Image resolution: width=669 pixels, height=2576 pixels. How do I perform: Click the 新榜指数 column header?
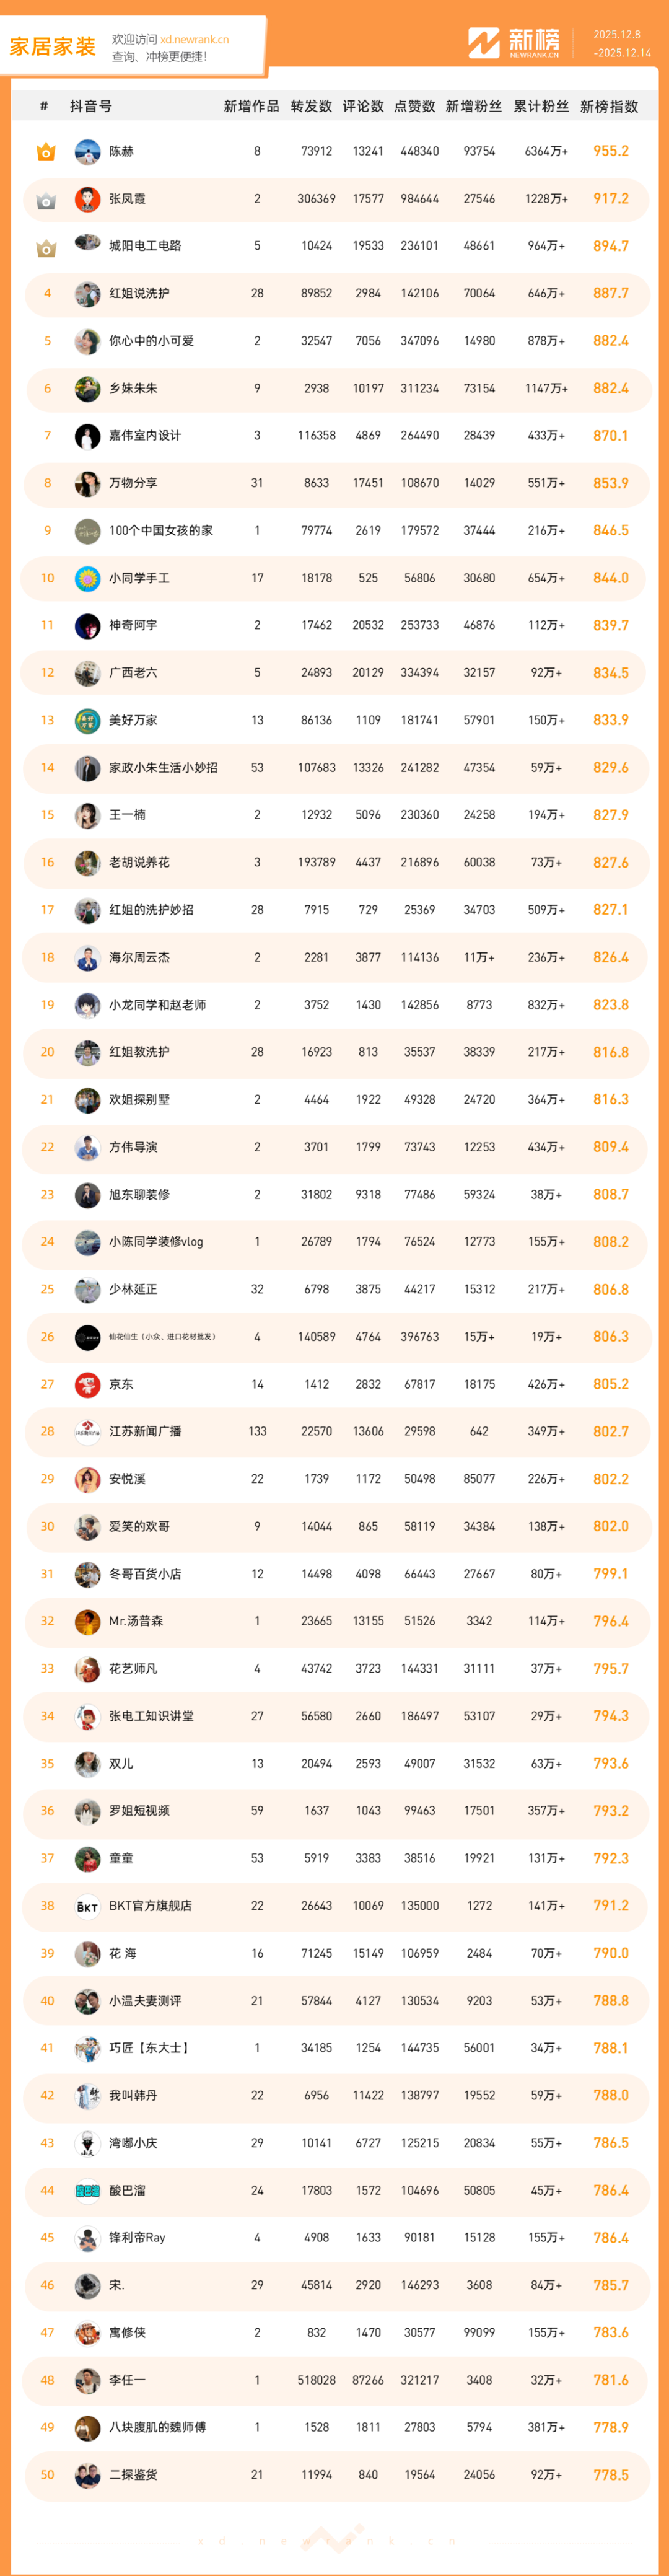[x=609, y=107]
